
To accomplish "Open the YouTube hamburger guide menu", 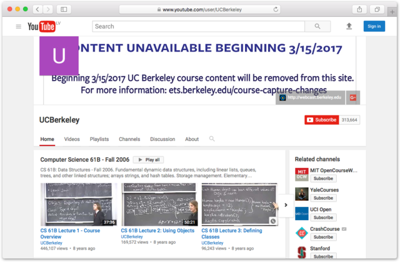I will [x=19, y=26].
